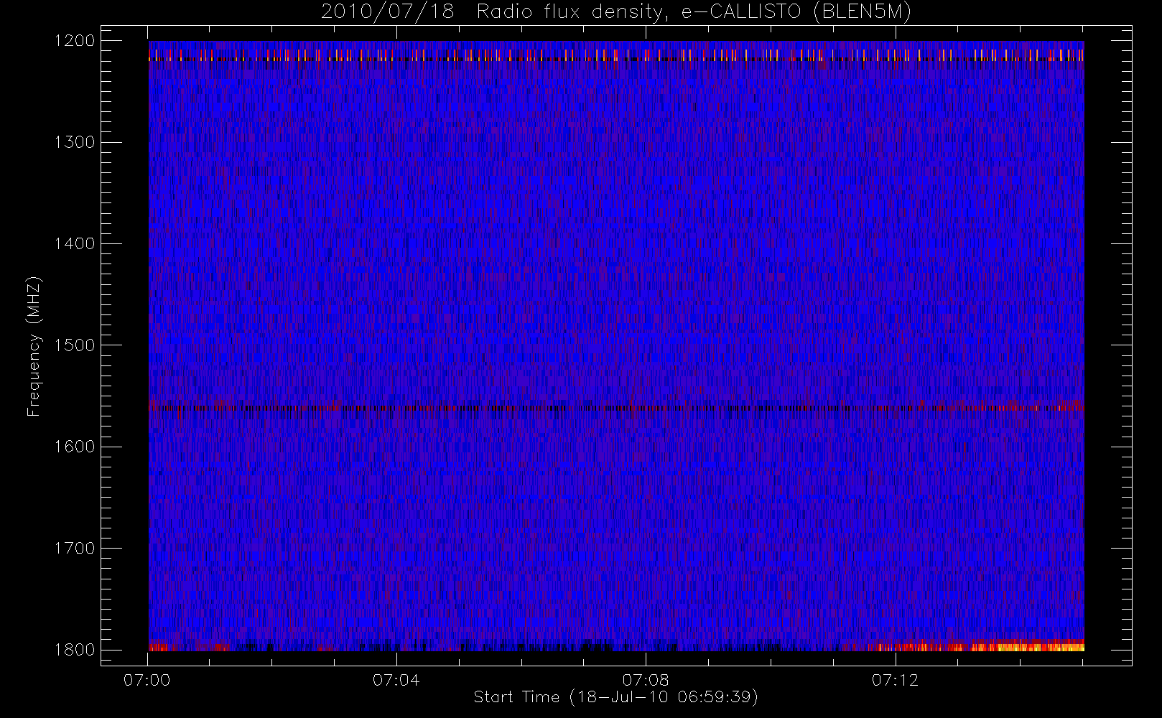This screenshot has height=718, width=1162.
Task: Click the 1700 frequency tick label
Action: [x=75, y=548]
